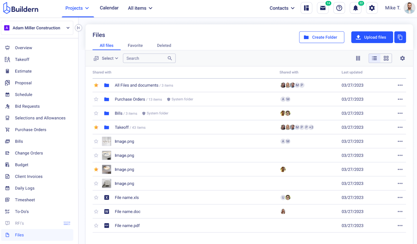Open the files table settings gear
The height and width of the screenshot is (244, 417).
coord(402,58)
